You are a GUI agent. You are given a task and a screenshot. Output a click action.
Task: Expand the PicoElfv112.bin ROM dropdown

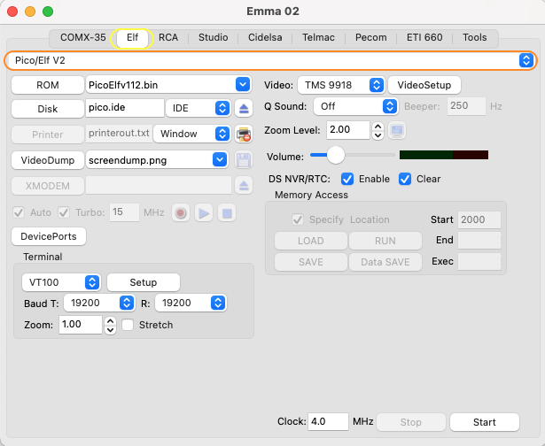click(243, 84)
